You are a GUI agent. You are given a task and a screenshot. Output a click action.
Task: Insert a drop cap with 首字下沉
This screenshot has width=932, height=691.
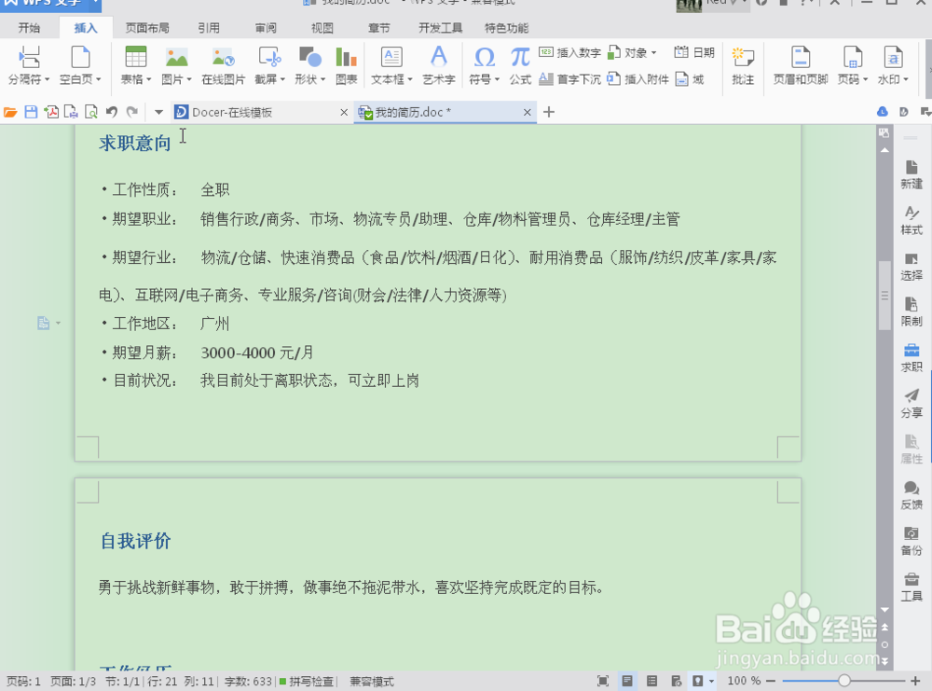click(x=578, y=76)
